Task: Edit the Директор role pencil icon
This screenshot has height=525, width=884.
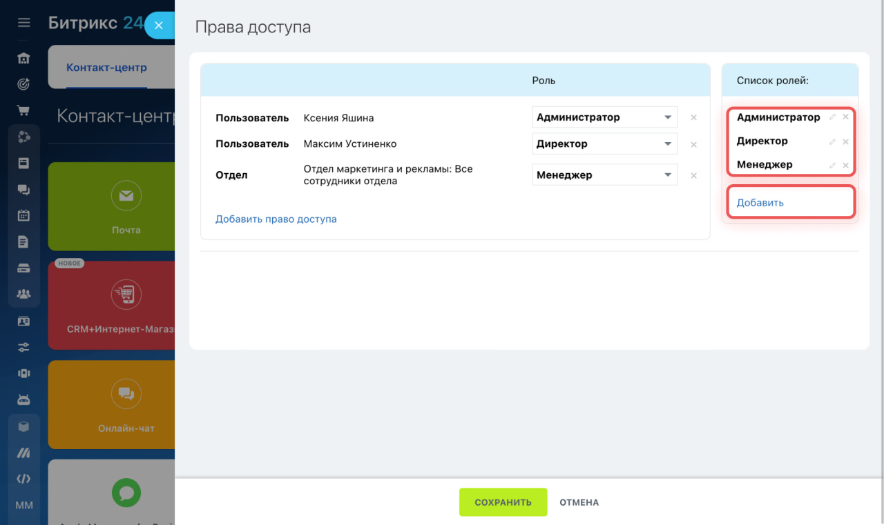Action: 833,141
